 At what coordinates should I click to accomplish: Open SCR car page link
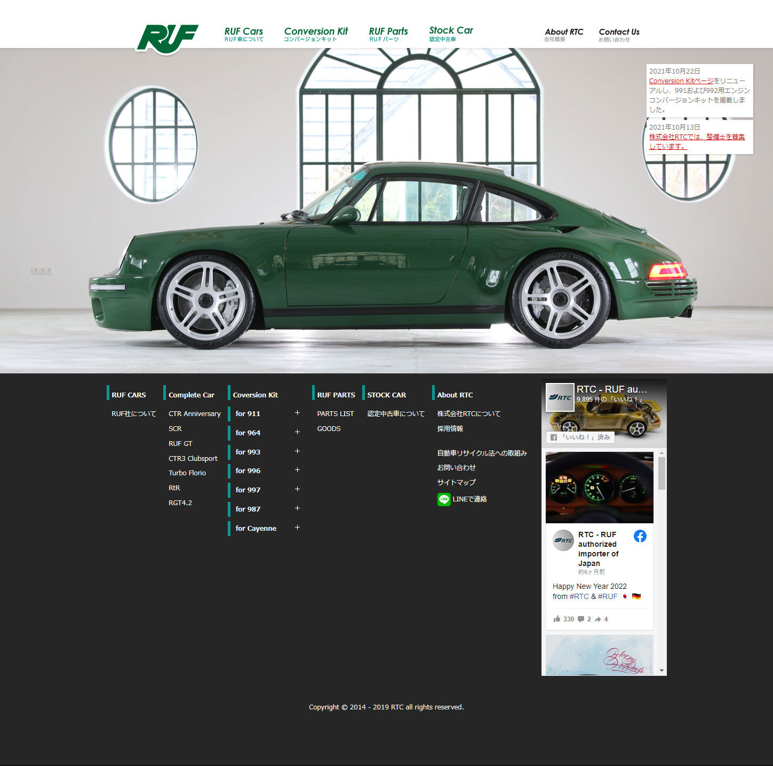pos(175,428)
